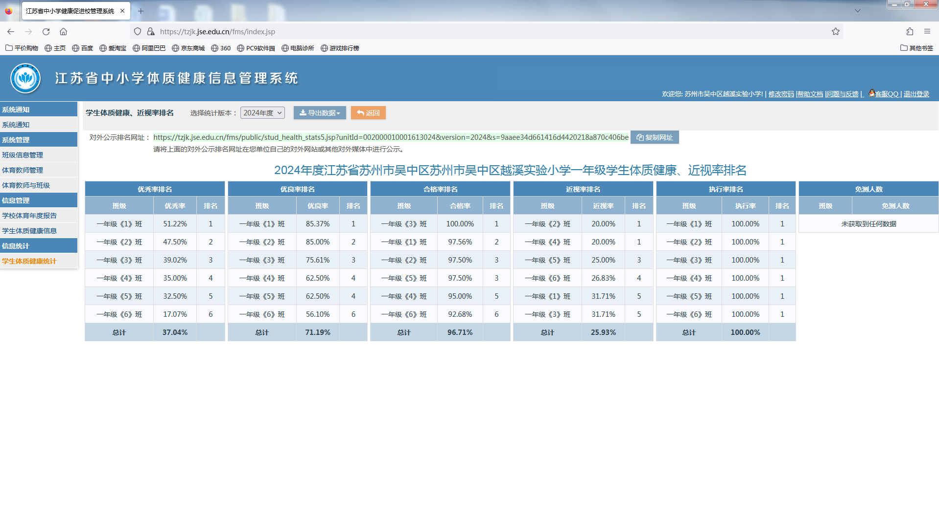Viewport: 939px width, 508px height.
Task: Open the 360 bookmark
Action: tap(221, 48)
